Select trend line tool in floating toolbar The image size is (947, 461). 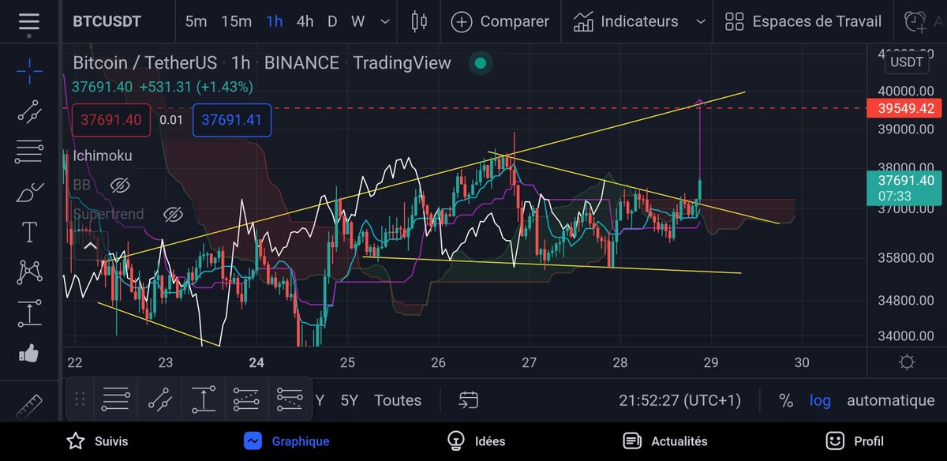pyautogui.click(x=160, y=399)
